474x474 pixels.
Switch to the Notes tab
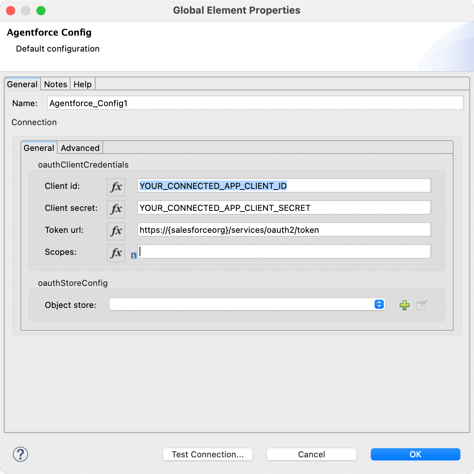[56, 84]
